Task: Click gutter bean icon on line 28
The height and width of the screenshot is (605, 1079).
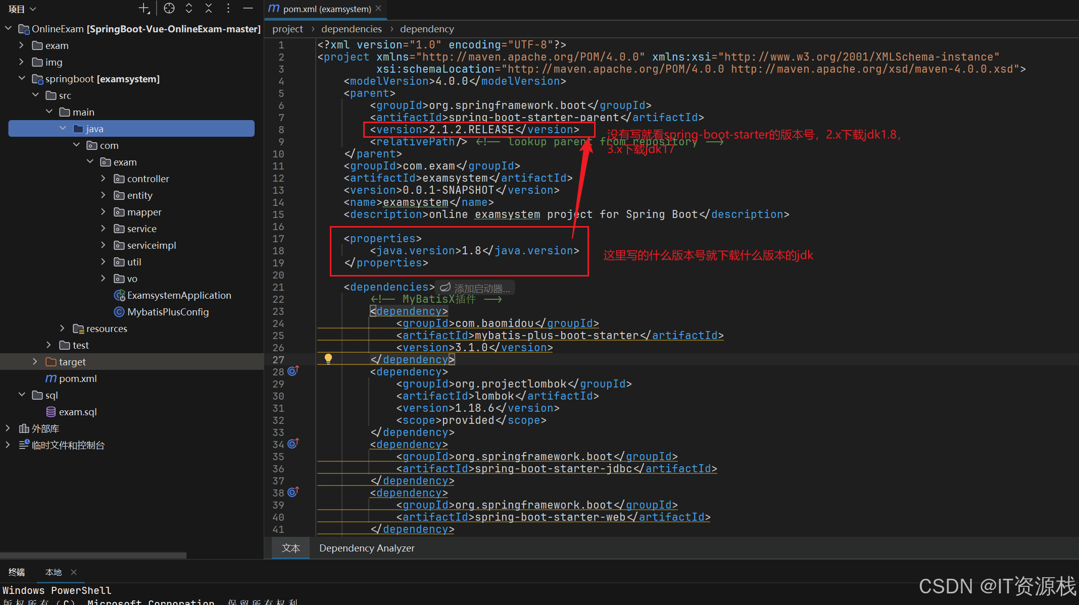Action: coord(293,371)
